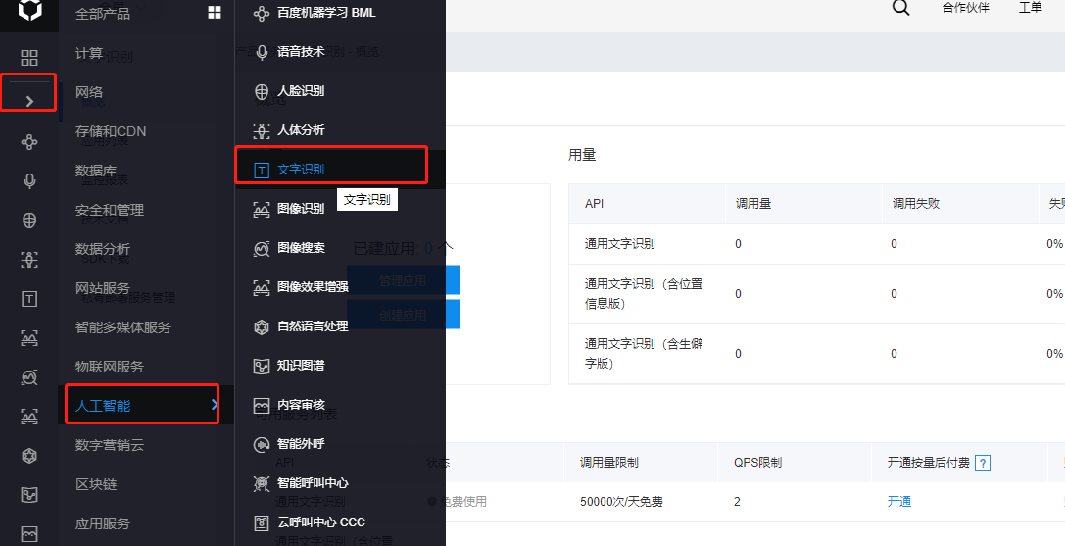Screen dimensions: 1065x546
Task: Click the cube NLP sidebar icon
Action: coord(29,456)
